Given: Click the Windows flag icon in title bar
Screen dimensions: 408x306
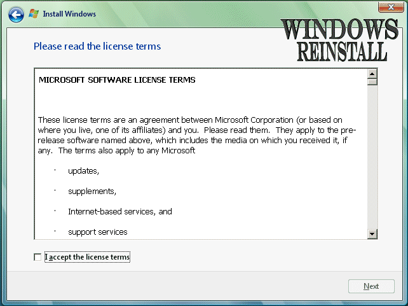Looking at the screenshot, I should click(34, 13).
